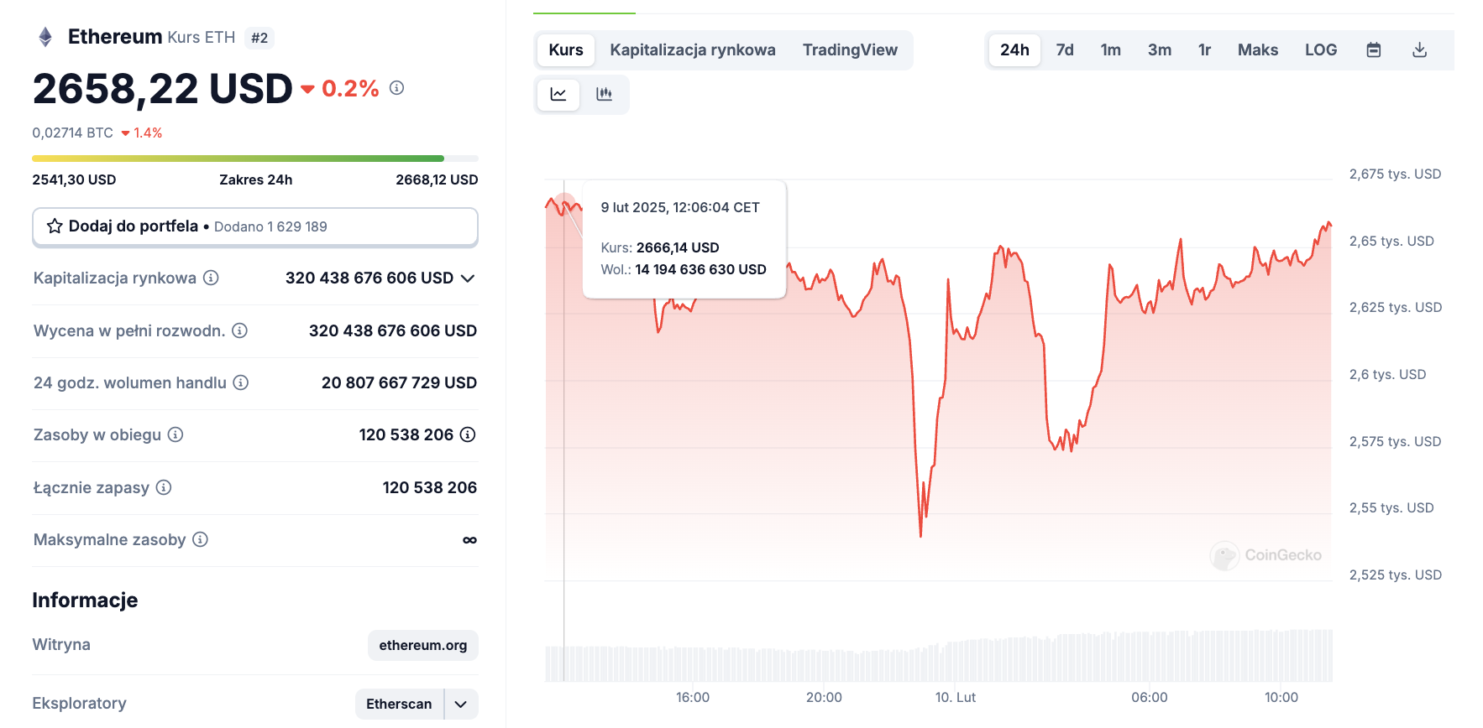
Task: Open the calendar date range picker
Action: pyautogui.click(x=1374, y=50)
